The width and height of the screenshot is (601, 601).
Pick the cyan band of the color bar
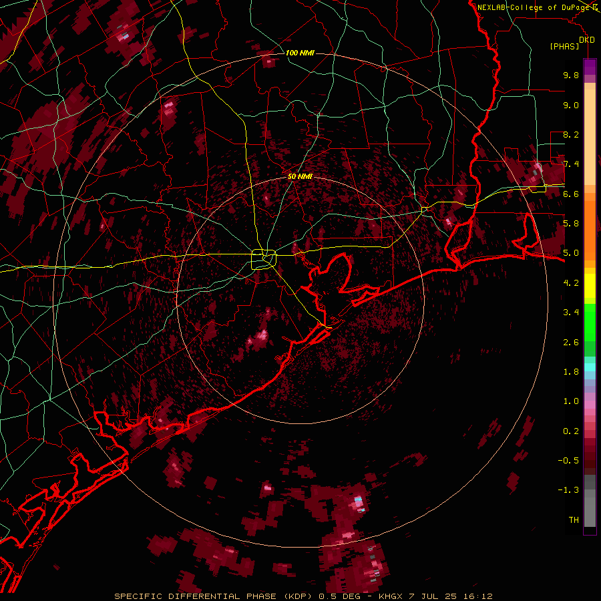click(x=590, y=367)
